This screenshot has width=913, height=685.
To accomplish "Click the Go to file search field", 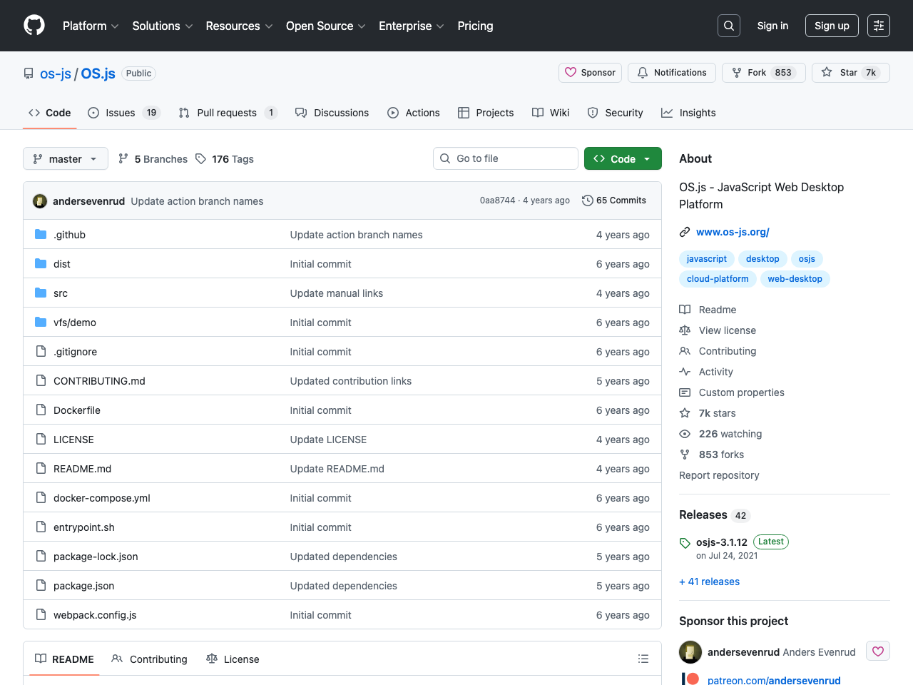I will click(x=505, y=158).
